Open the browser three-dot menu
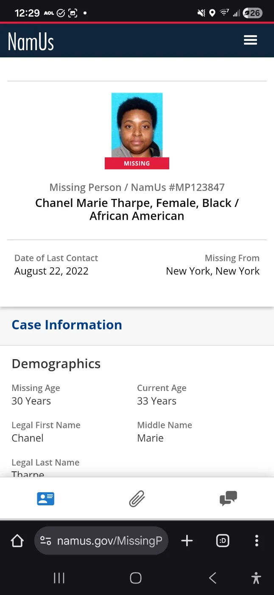 pos(257,541)
